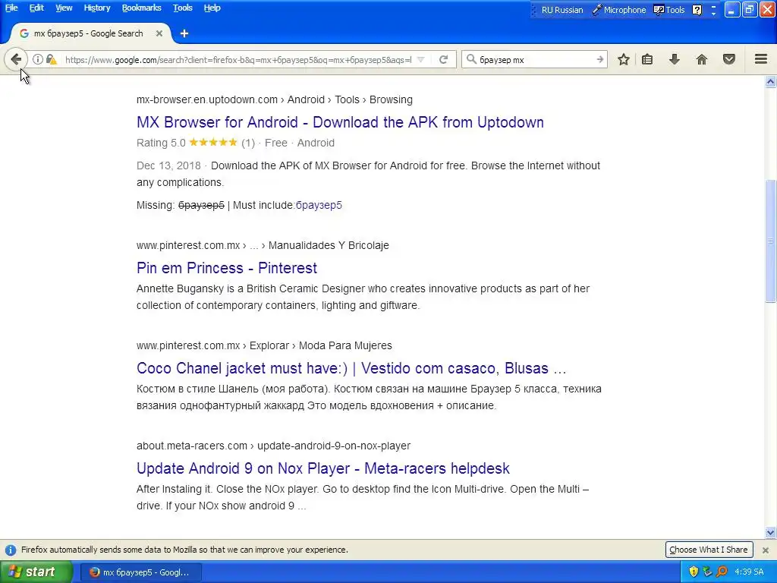The image size is (777, 583).
Task: Open language bar help question icon
Action: [697, 10]
